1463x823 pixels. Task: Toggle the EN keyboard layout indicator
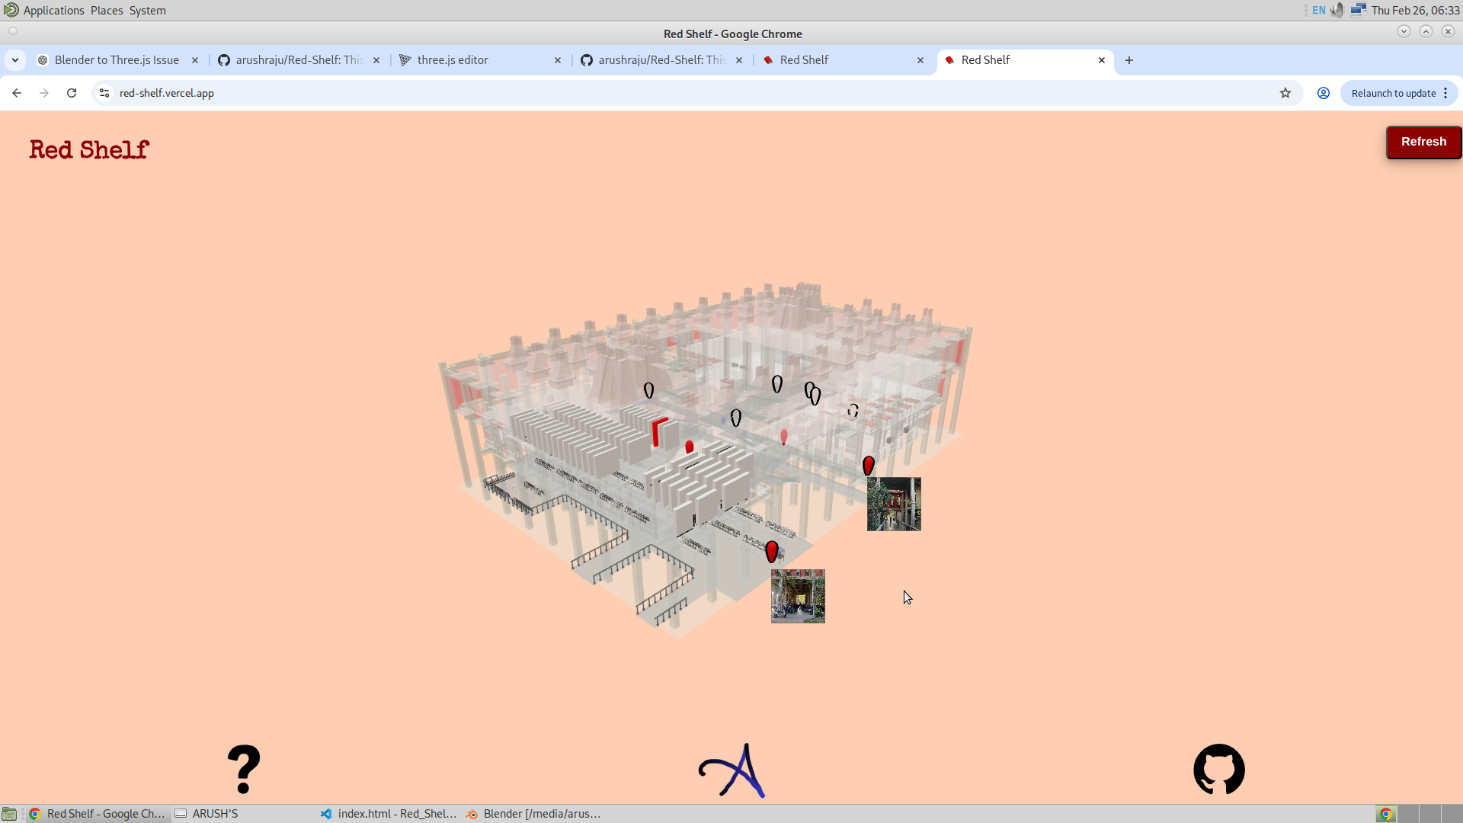1319,10
